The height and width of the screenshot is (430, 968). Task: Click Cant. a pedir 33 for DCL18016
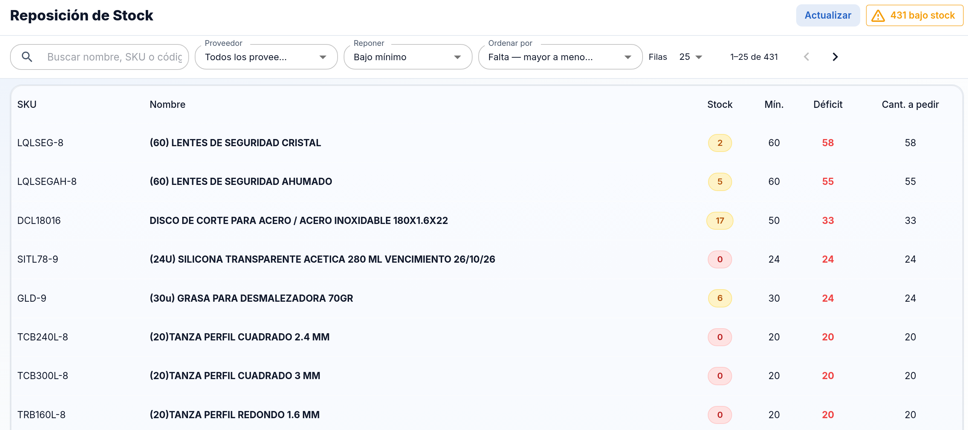[x=910, y=220]
